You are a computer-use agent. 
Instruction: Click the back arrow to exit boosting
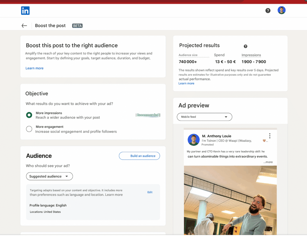[24, 25]
